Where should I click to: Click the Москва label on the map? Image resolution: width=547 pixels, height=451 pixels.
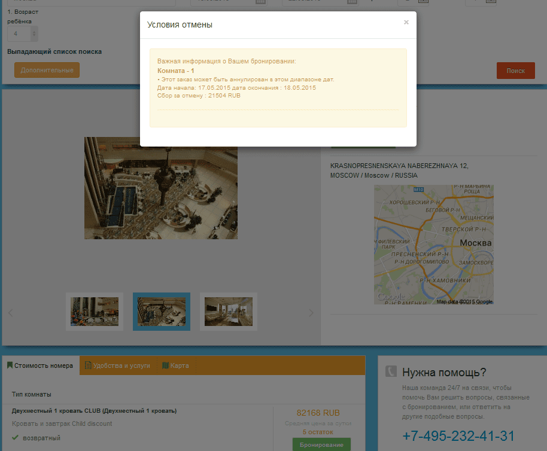pos(476,243)
